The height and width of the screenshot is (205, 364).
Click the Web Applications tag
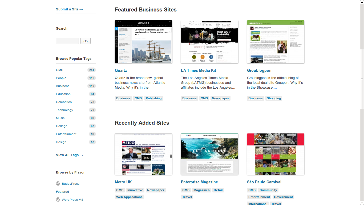tap(129, 197)
